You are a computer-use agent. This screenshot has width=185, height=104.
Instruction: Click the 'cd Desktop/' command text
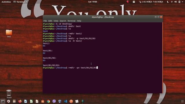(x=65, y=24)
